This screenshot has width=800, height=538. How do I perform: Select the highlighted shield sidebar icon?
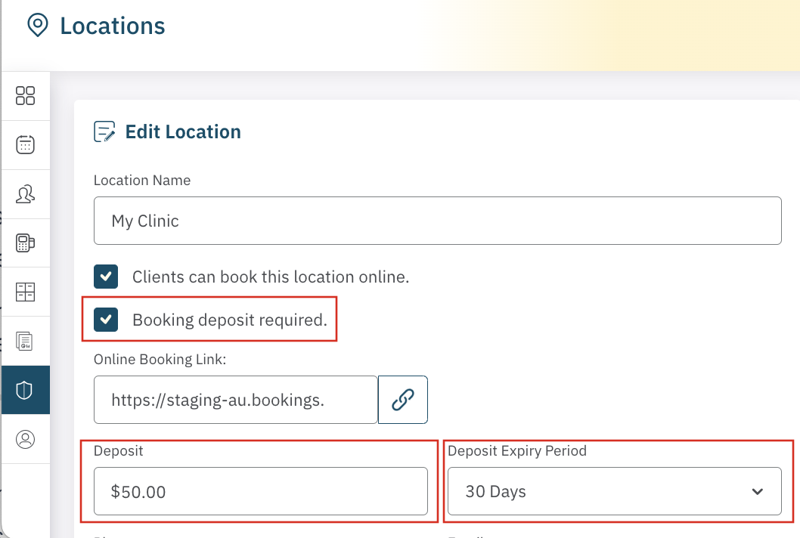point(26,390)
